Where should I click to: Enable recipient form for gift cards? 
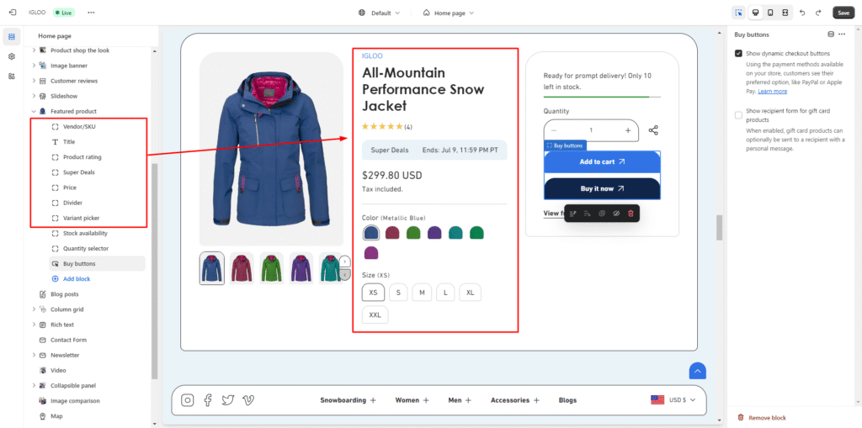(738, 115)
